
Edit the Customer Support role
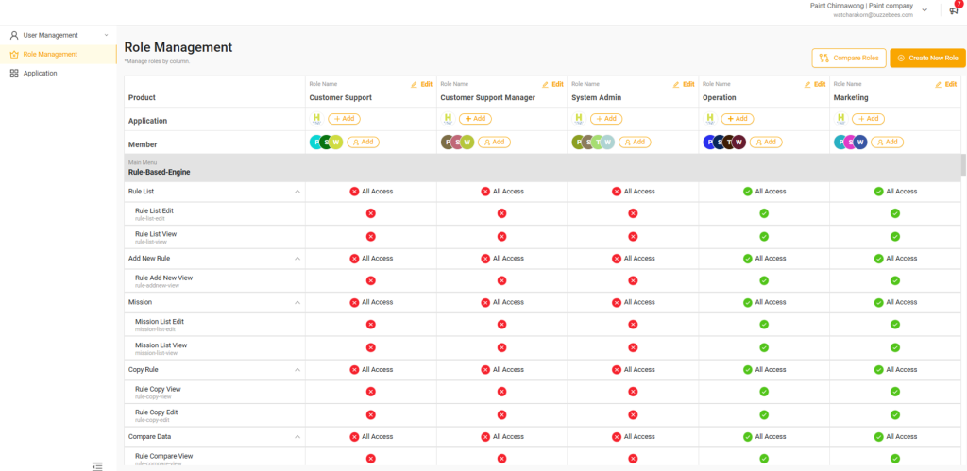click(422, 84)
